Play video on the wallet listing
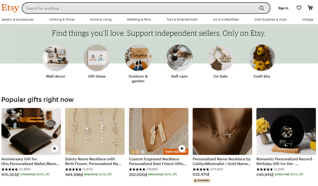318x186 pixels. pyautogui.click(x=55, y=149)
